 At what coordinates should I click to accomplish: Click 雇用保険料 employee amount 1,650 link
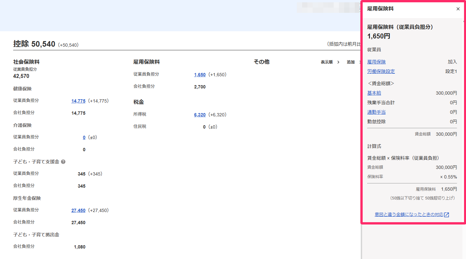pos(200,75)
